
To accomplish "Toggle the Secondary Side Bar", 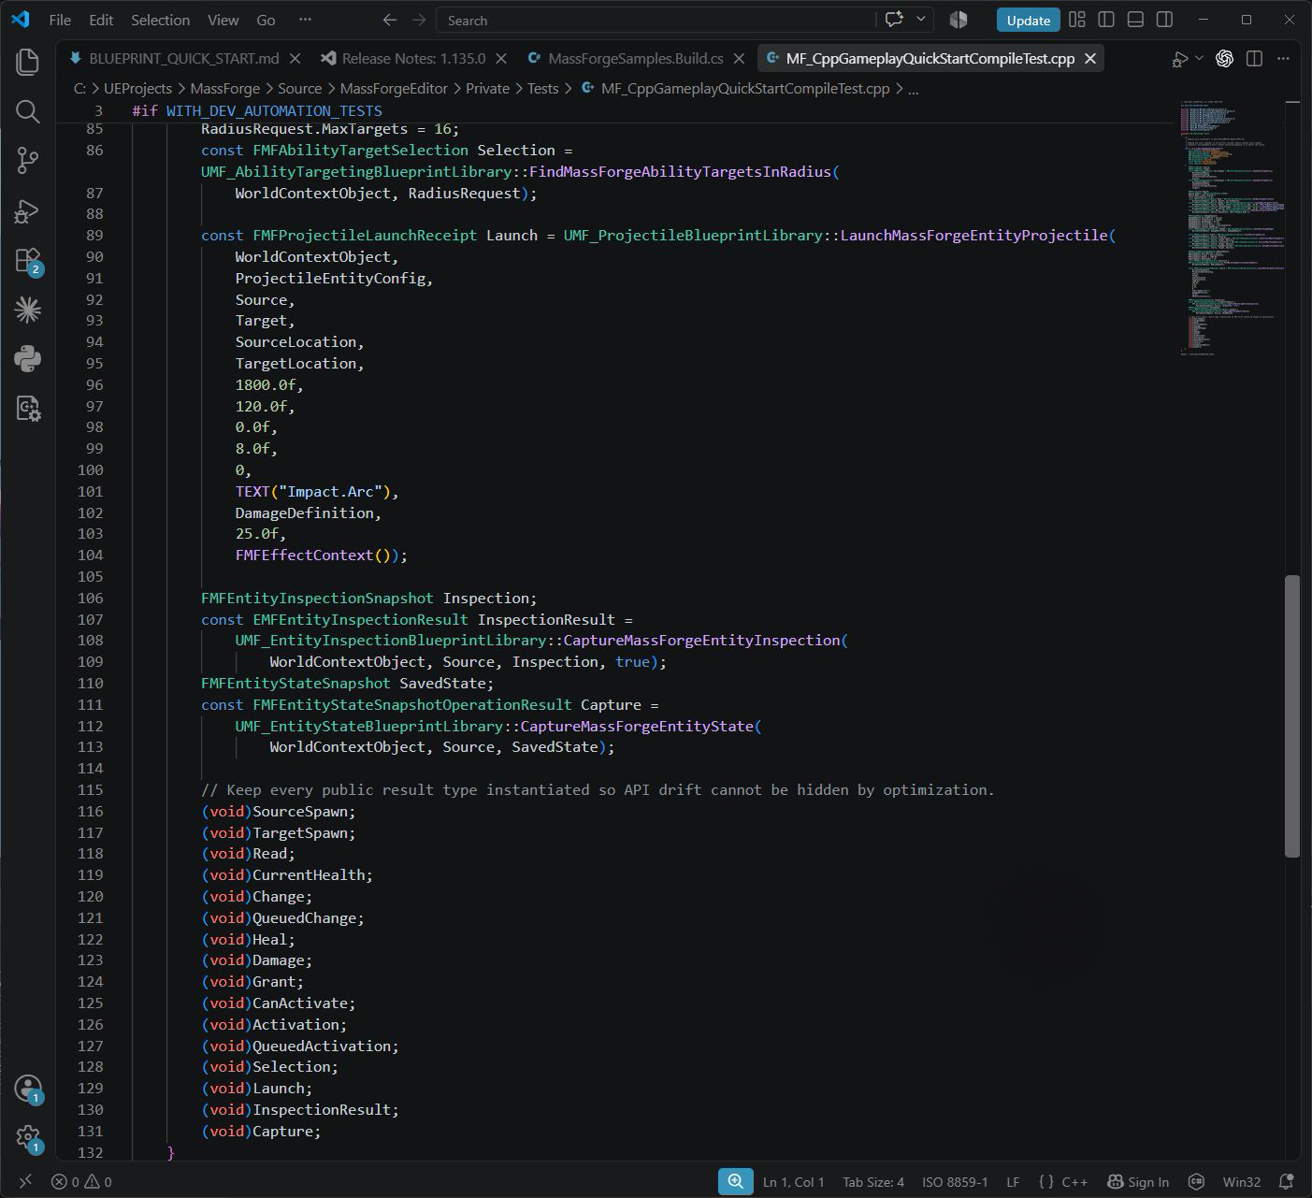I will [1164, 20].
